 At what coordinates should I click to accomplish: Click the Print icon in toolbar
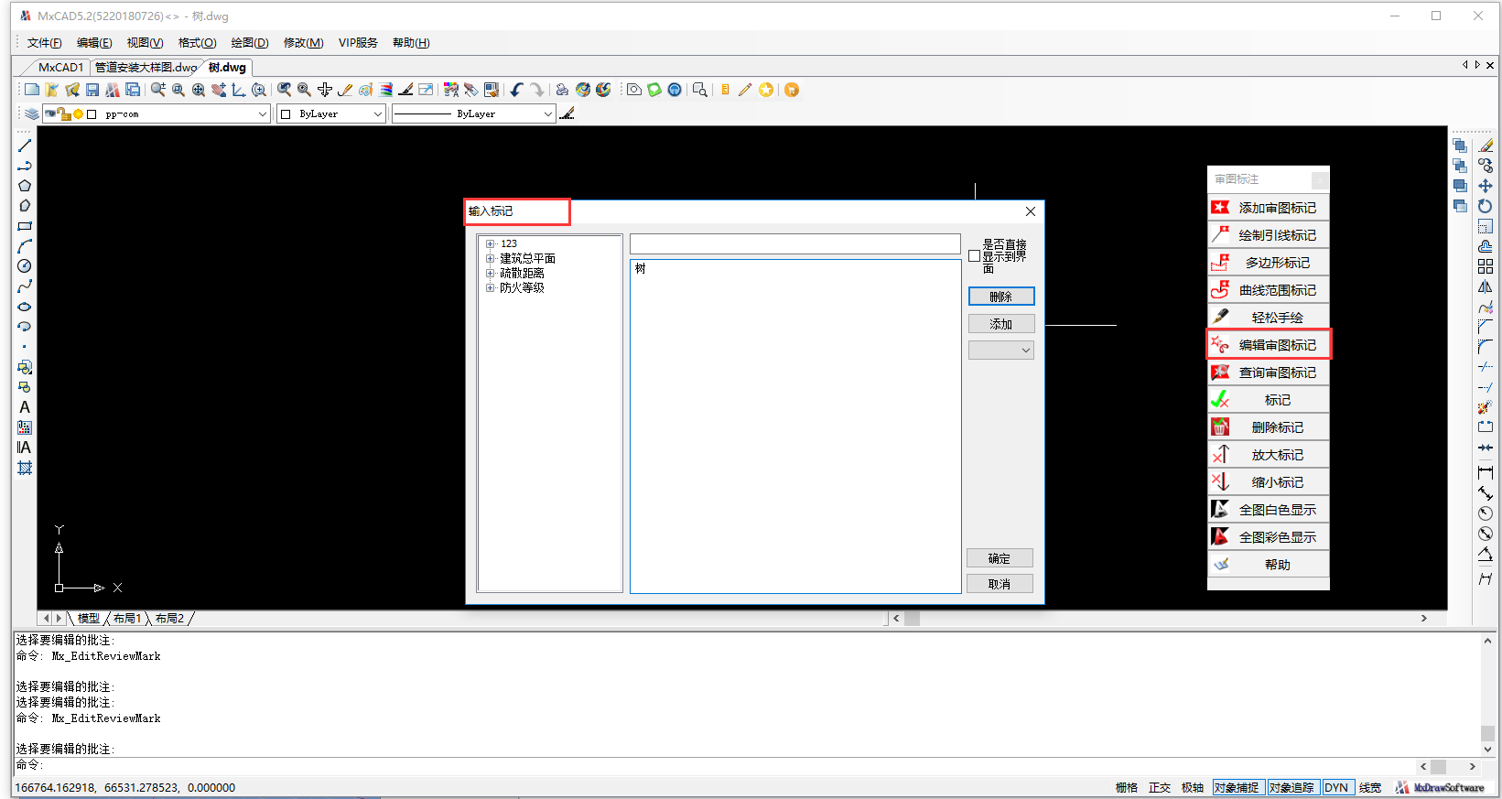(562, 90)
